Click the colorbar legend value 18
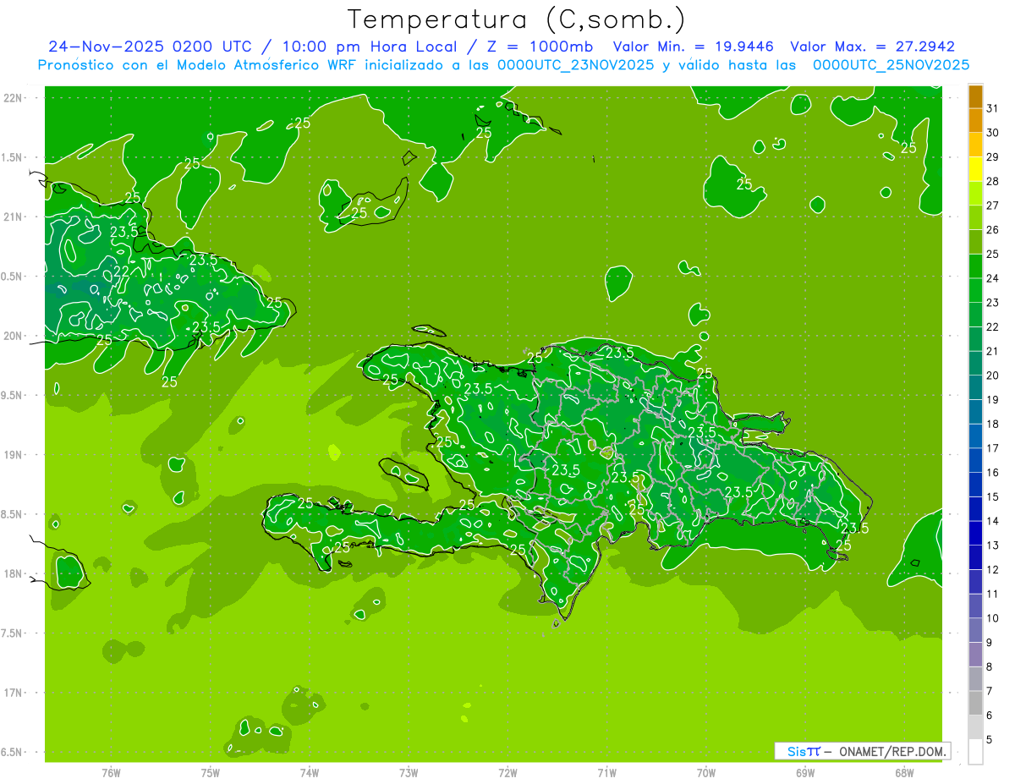Screen dimensions: 1015x784 point(992,424)
